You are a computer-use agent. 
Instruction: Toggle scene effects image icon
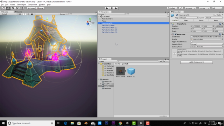pyautogui.click(x=32, y=14)
